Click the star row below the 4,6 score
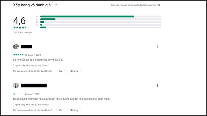This screenshot has width=207, height=116. click(19, 27)
